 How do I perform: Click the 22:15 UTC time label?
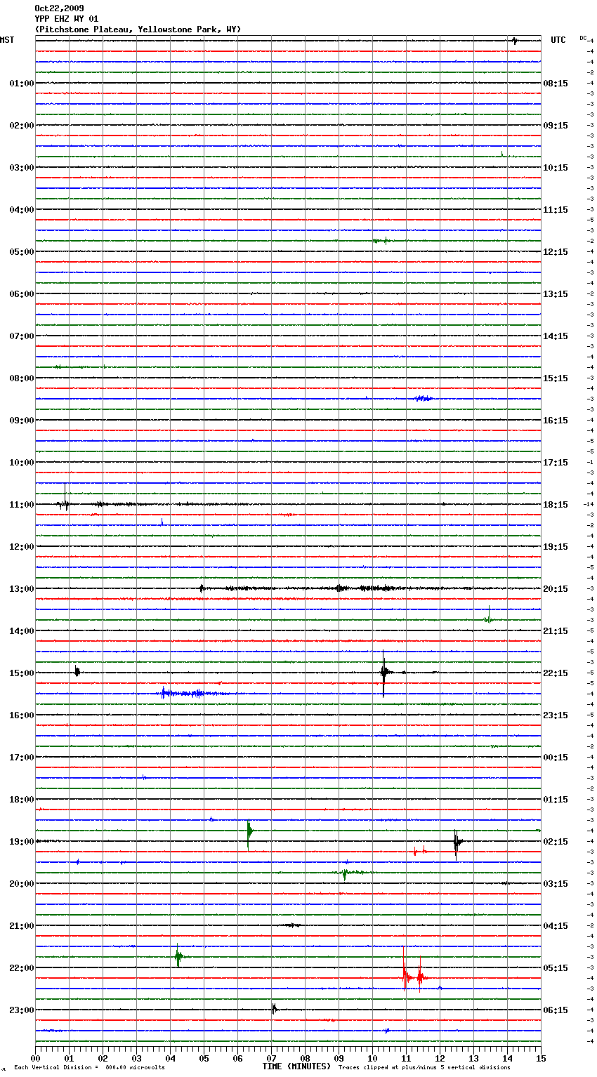[x=556, y=673]
